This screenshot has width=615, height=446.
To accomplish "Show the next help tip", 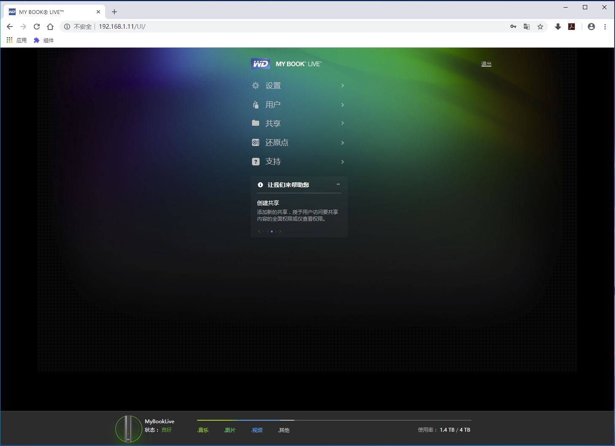I will pos(280,231).
